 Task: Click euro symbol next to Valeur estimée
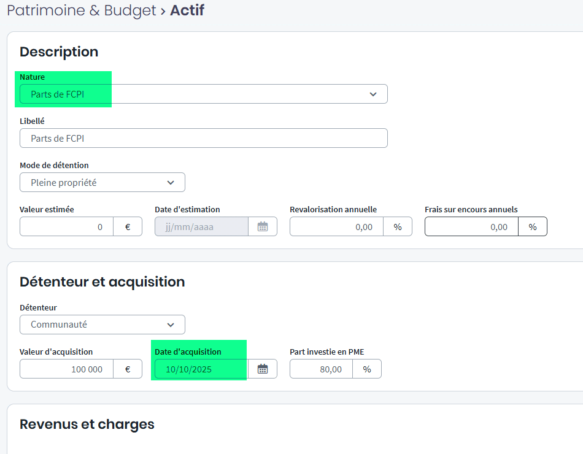coord(128,226)
